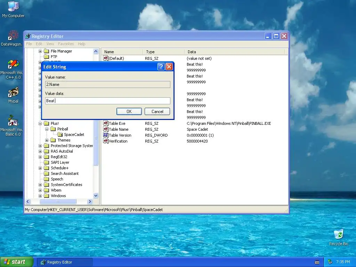
Task: Click the Value data input field
Action: point(108,101)
